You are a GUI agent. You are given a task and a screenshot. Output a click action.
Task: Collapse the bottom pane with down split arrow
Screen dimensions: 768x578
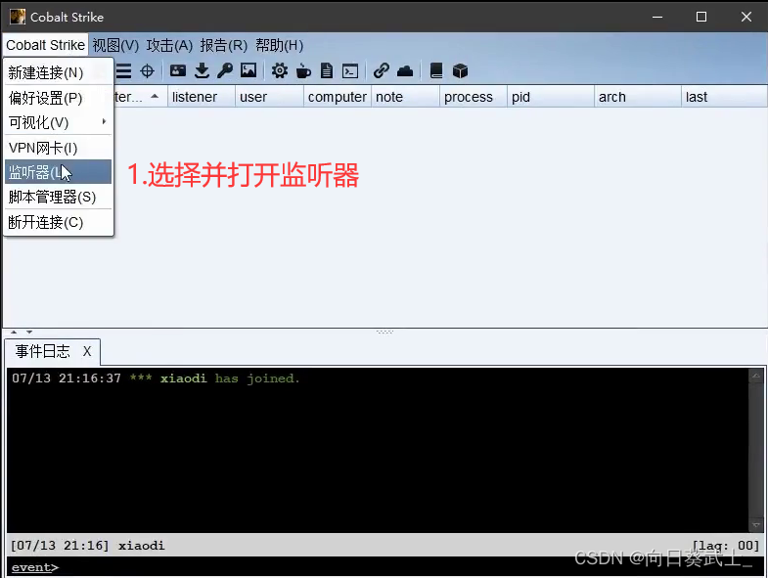click(29, 333)
